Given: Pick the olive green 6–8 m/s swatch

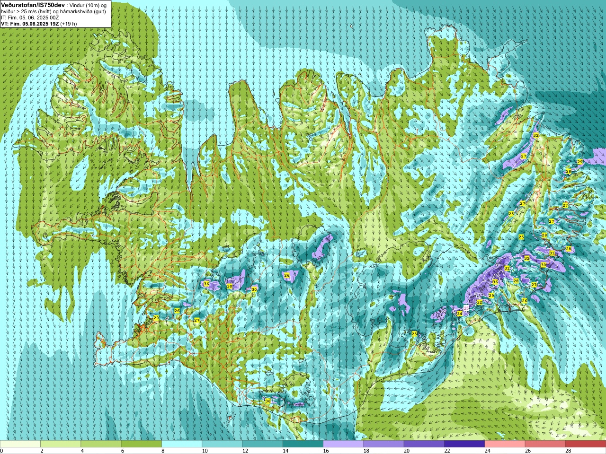Looking at the screenshot, I should (142, 444).
